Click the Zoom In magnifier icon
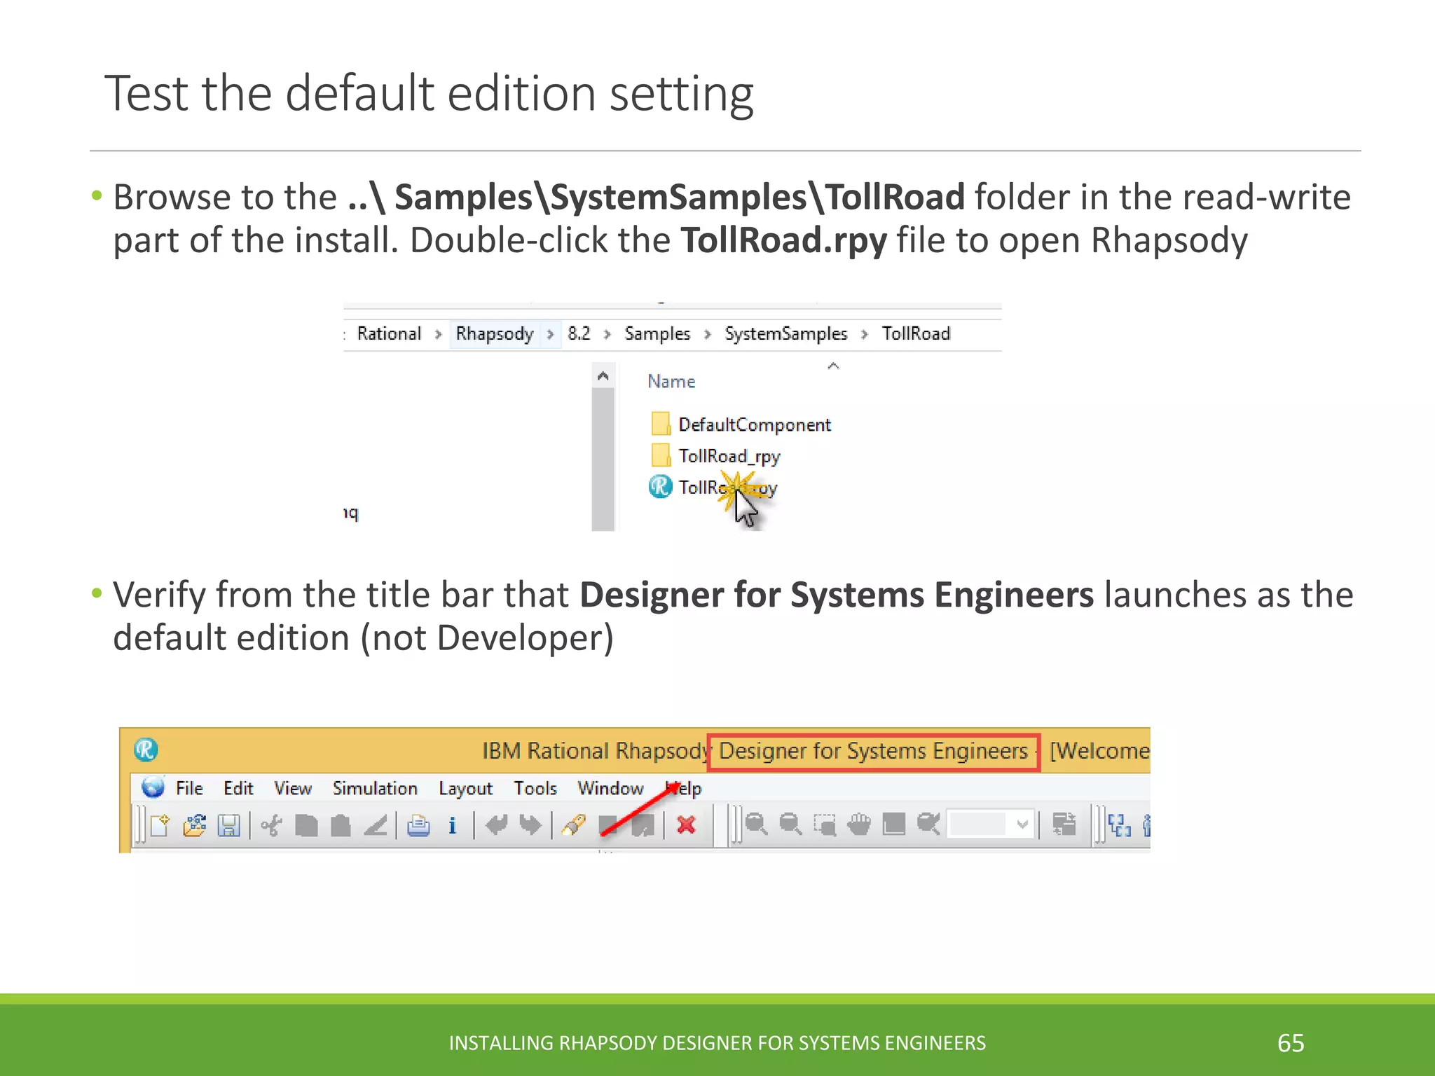1435x1076 pixels. [x=756, y=824]
